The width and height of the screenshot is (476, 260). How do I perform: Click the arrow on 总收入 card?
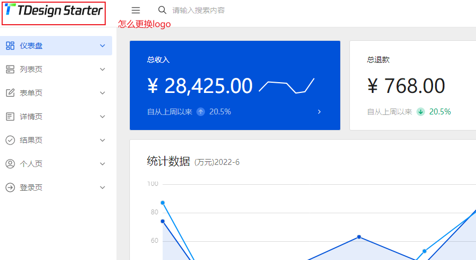319,112
